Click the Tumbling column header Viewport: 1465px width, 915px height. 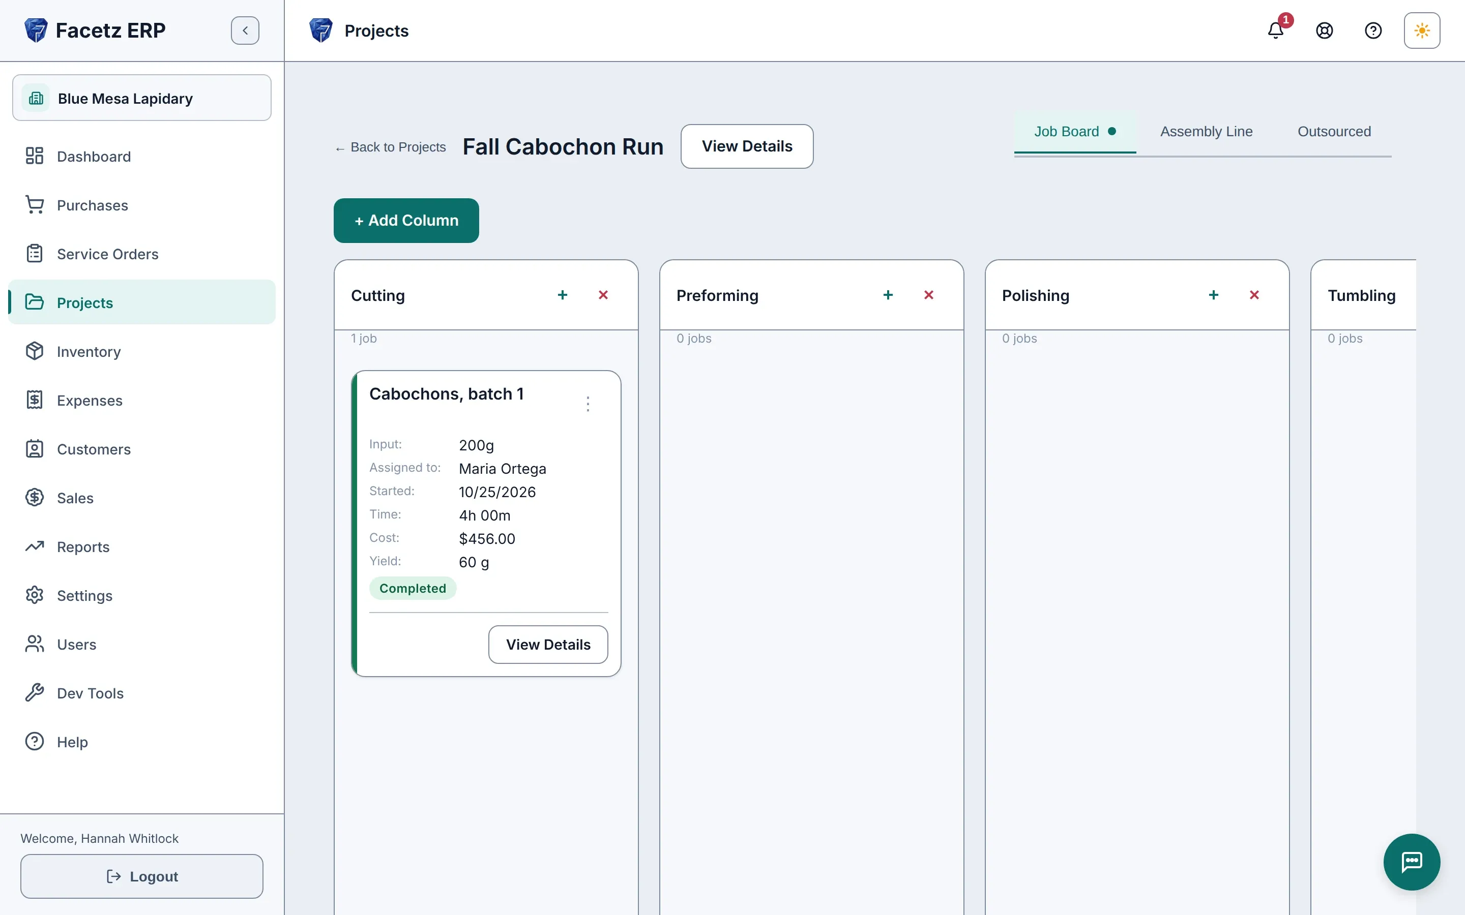(1362, 295)
